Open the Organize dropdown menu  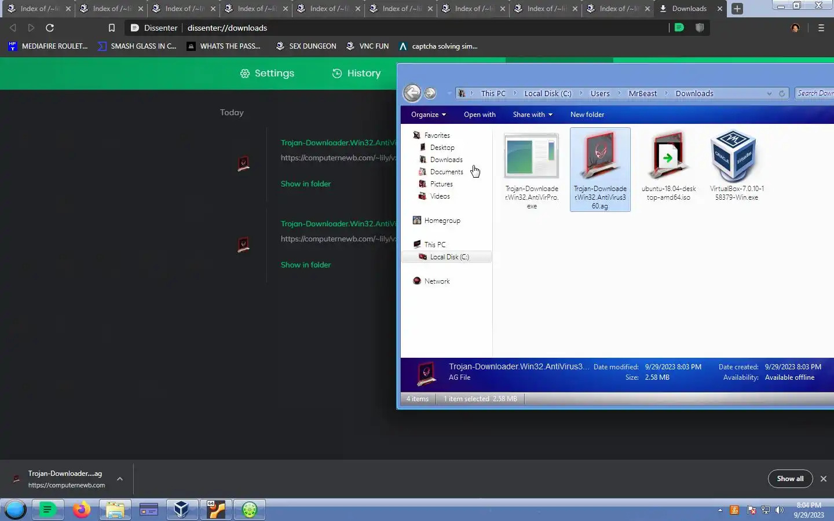(x=429, y=115)
